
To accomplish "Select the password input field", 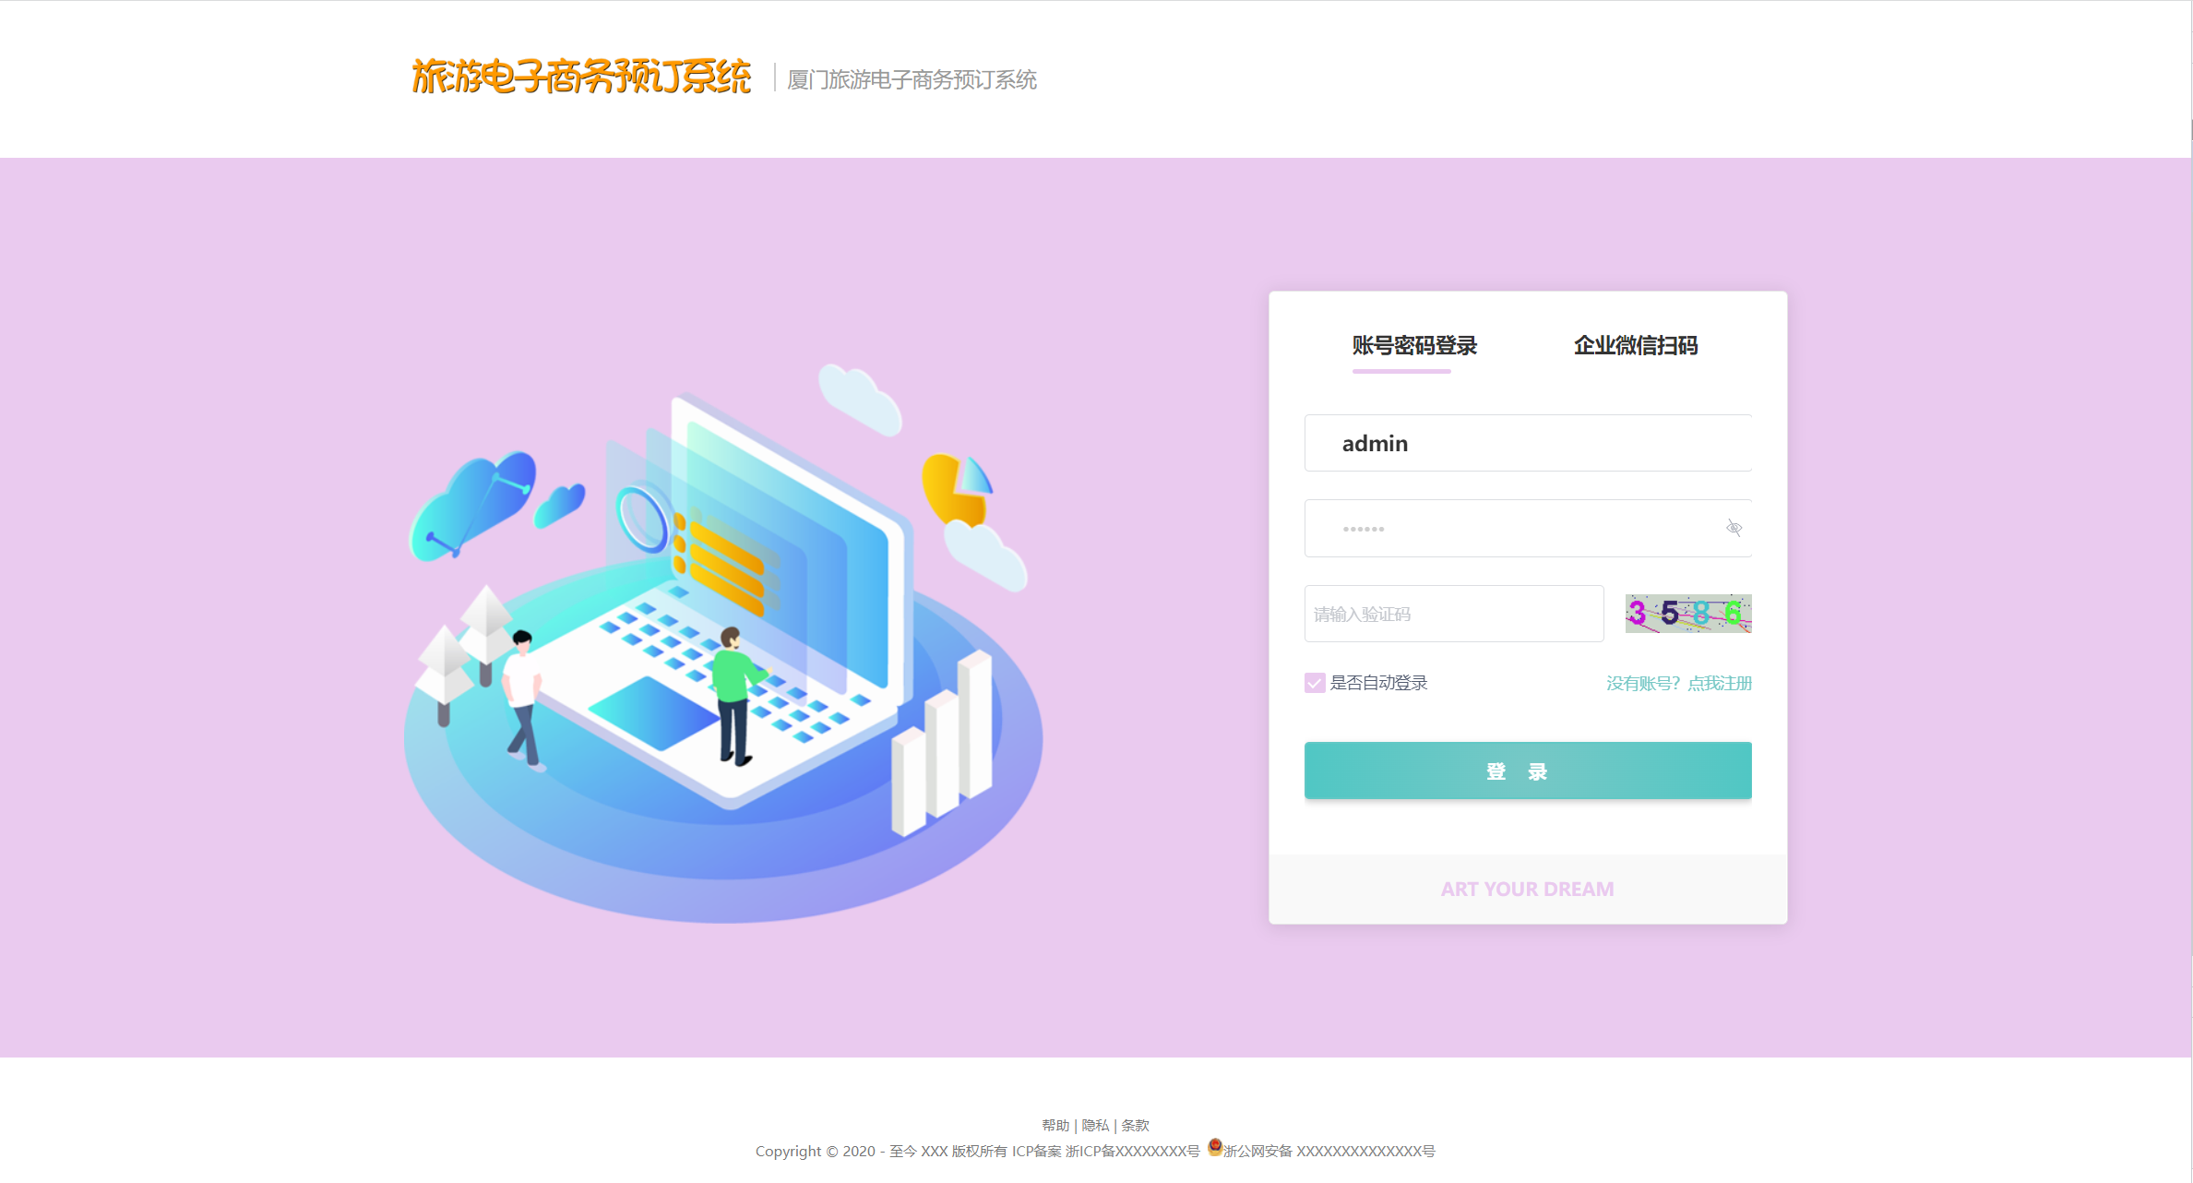I will pyautogui.click(x=1528, y=529).
